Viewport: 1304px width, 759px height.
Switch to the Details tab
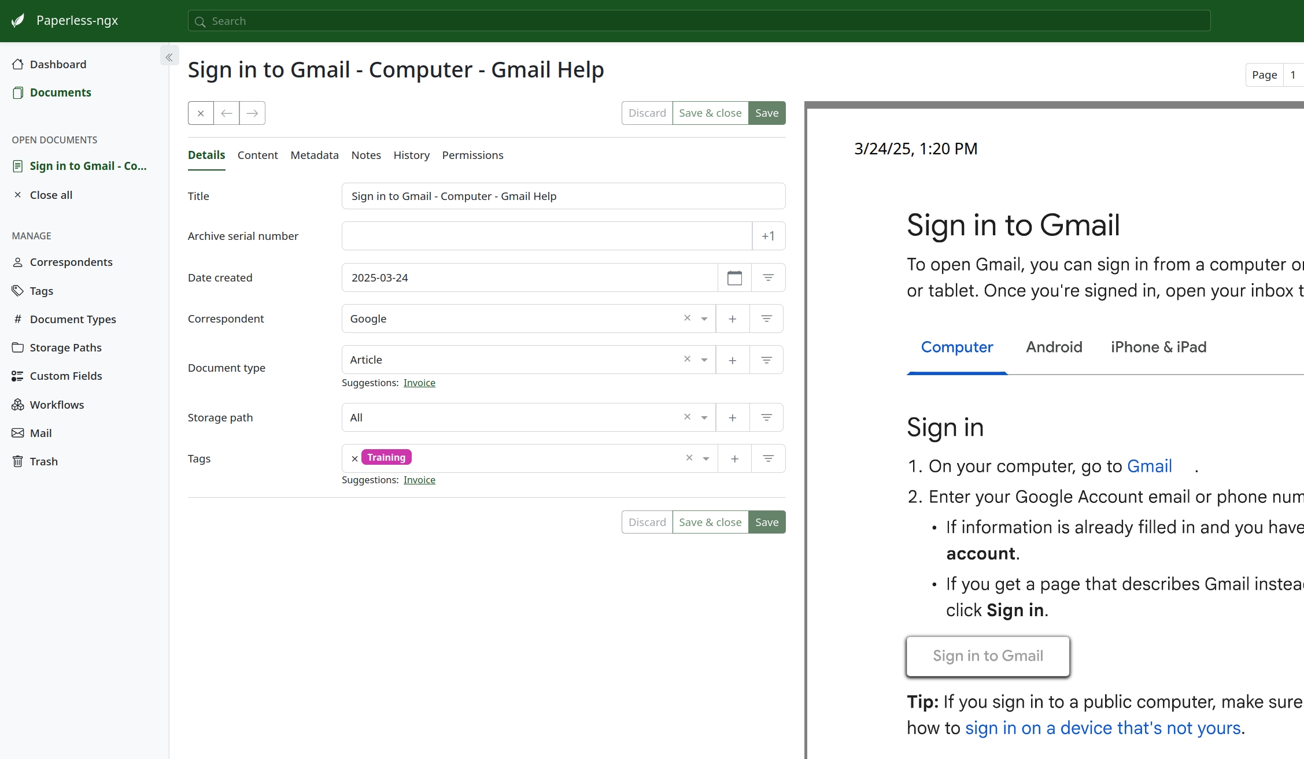tap(206, 155)
